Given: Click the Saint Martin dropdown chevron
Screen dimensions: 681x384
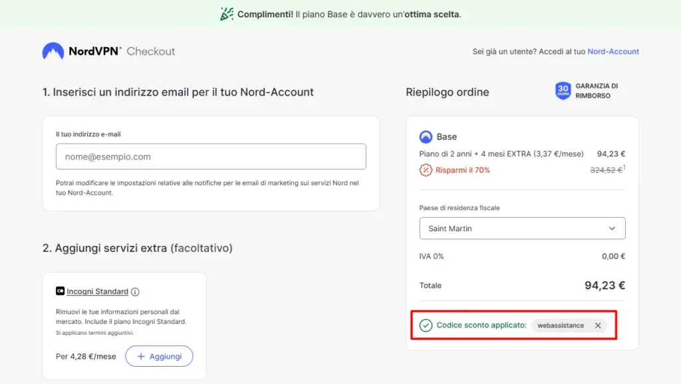Looking at the screenshot, I should click(612, 229).
